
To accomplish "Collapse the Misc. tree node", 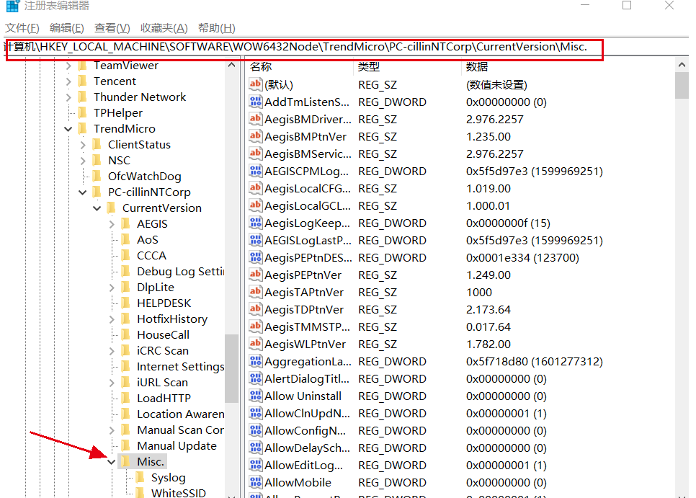I will [x=112, y=462].
